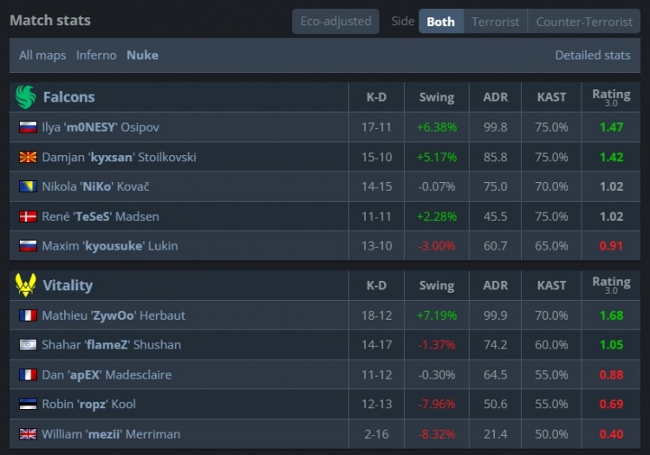Click the Vitality team logo icon
650x455 pixels.
point(26,284)
